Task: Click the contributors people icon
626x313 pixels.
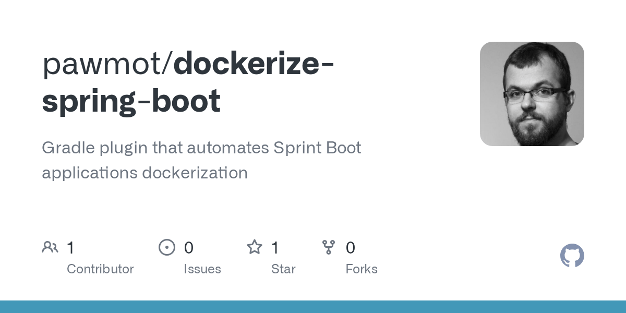Action: (50, 247)
